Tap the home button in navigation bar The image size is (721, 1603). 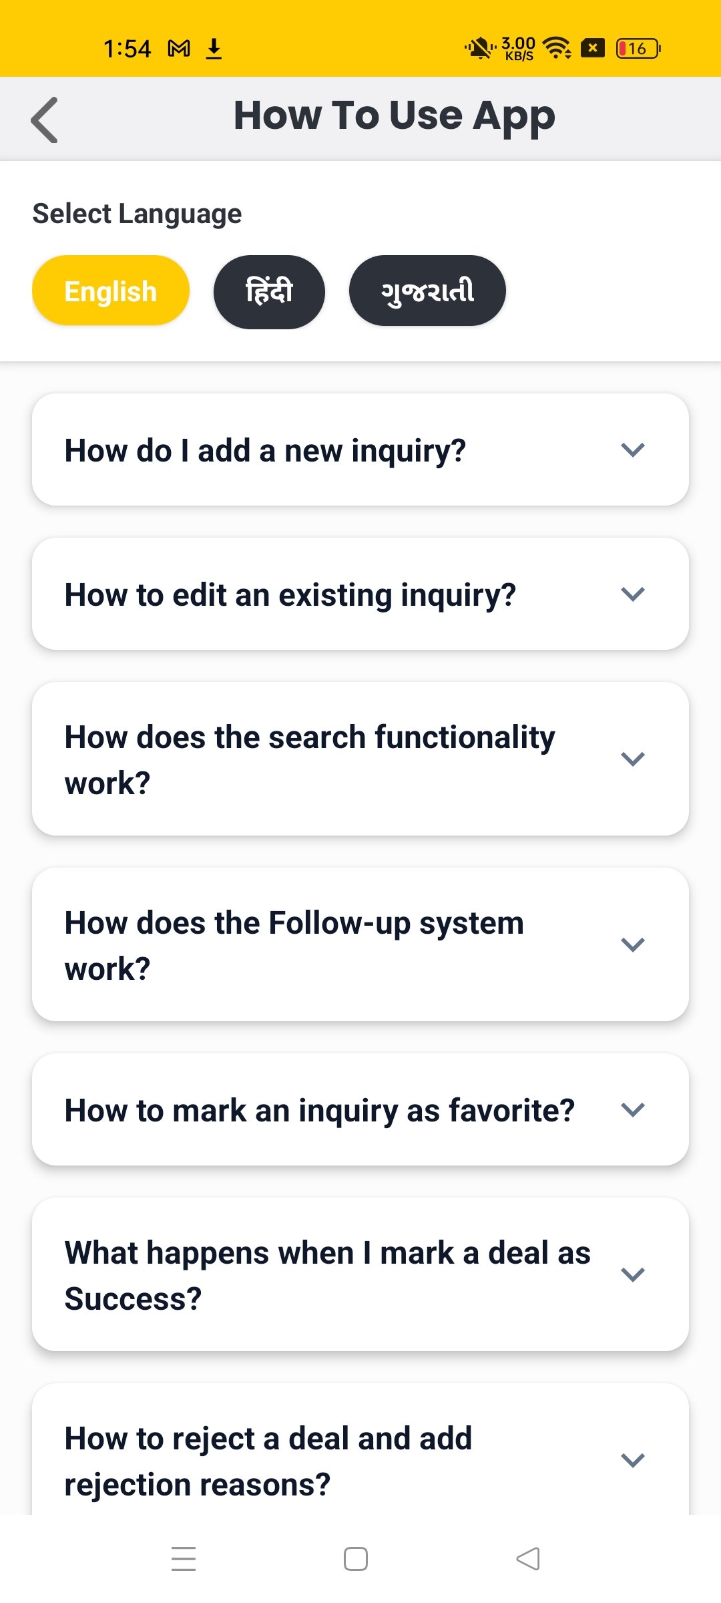(x=355, y=1558)
